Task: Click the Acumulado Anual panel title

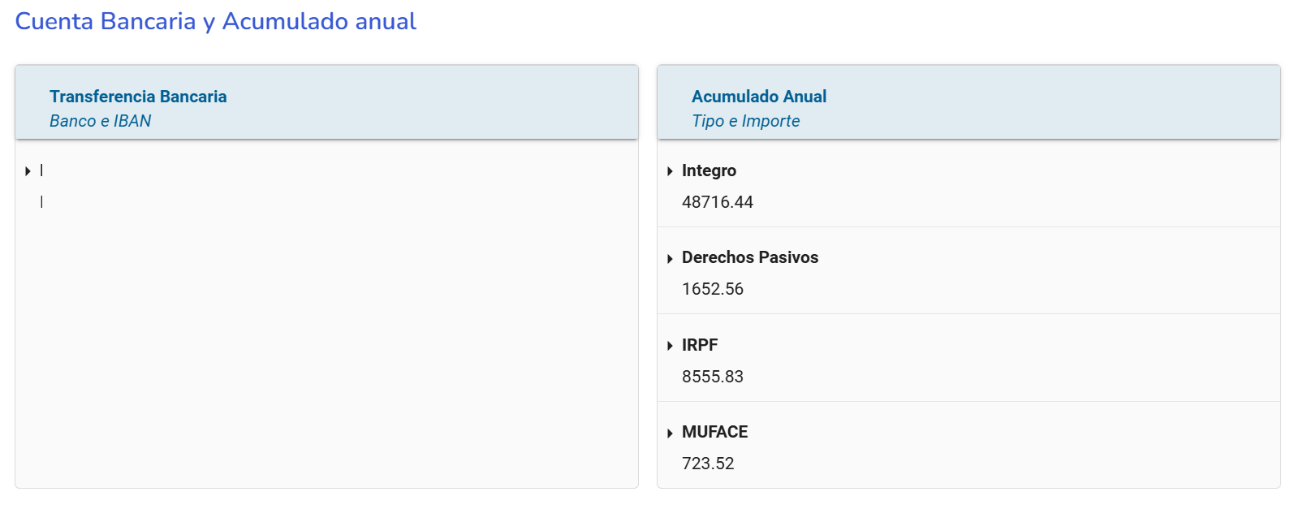Action: pyautogui.click(x=758, y=97)
